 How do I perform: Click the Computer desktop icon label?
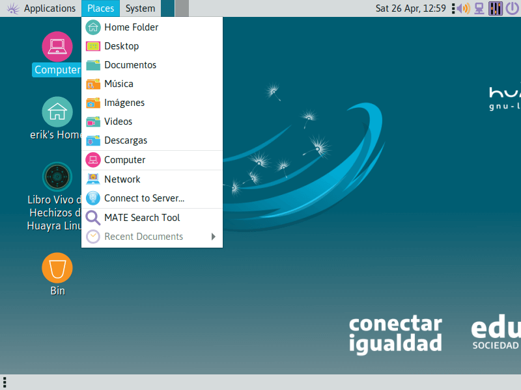[x=57, y=70]
